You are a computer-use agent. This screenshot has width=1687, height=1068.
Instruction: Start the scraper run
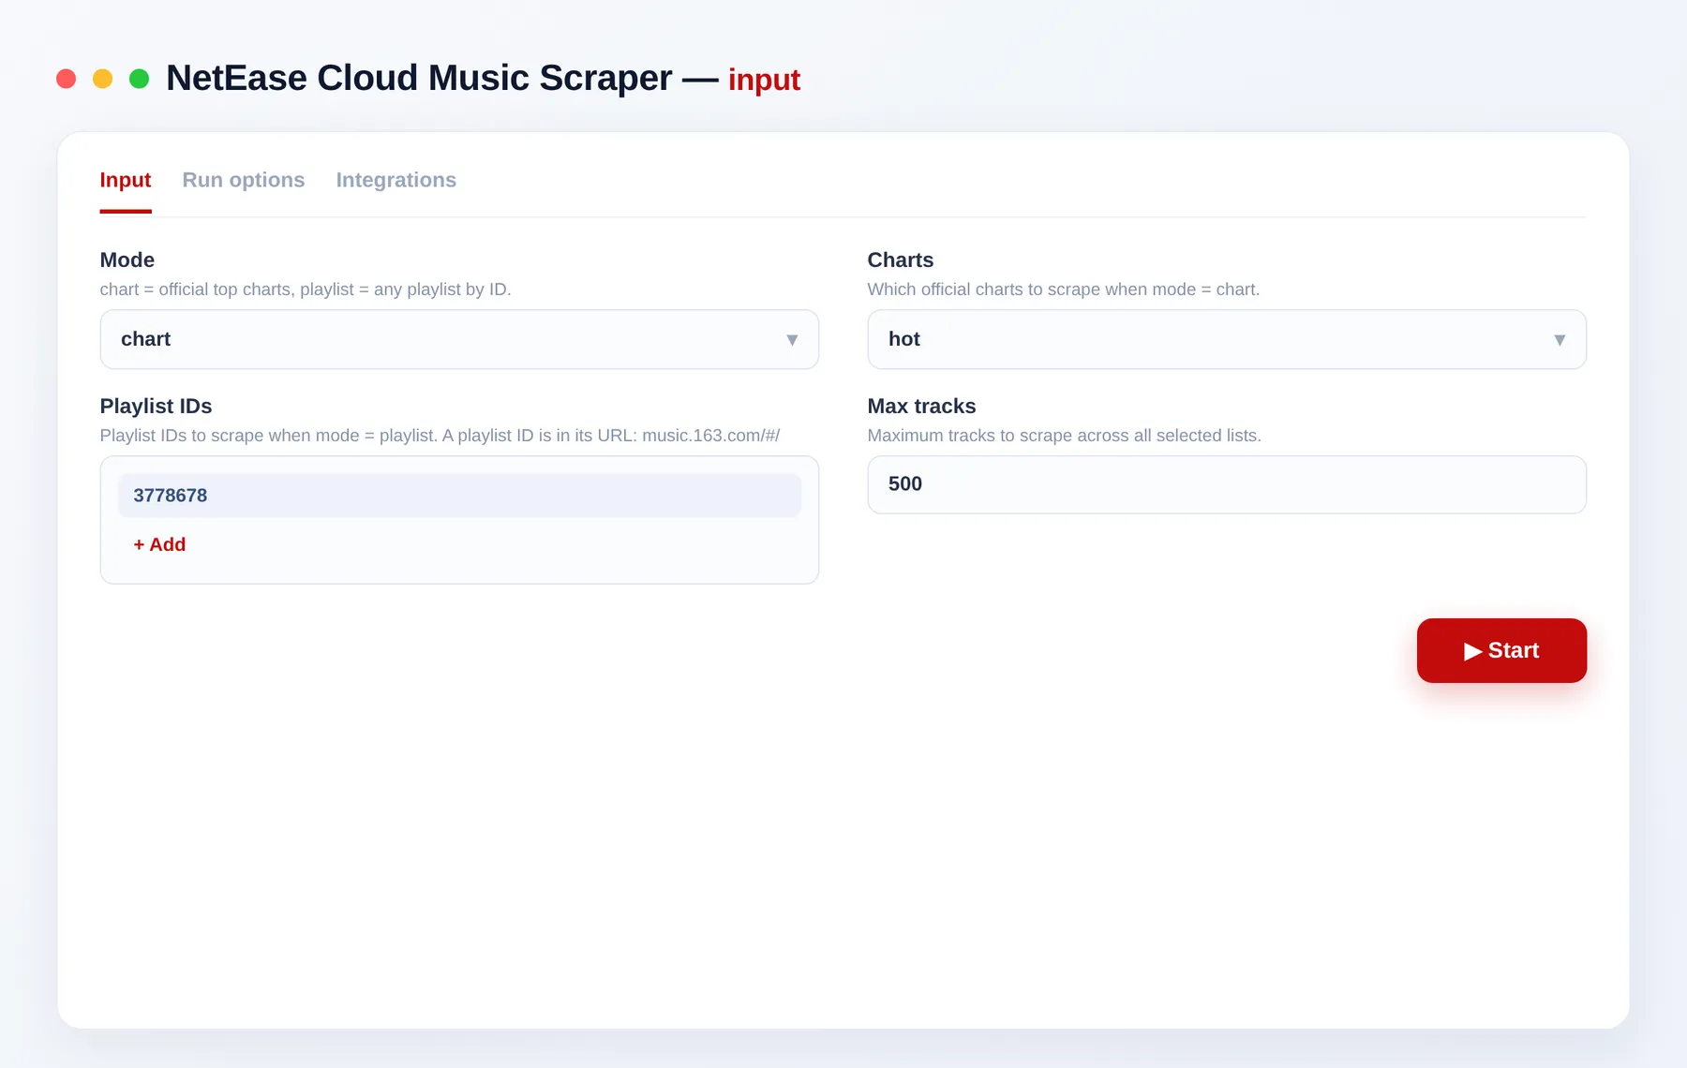(1501, 650)
